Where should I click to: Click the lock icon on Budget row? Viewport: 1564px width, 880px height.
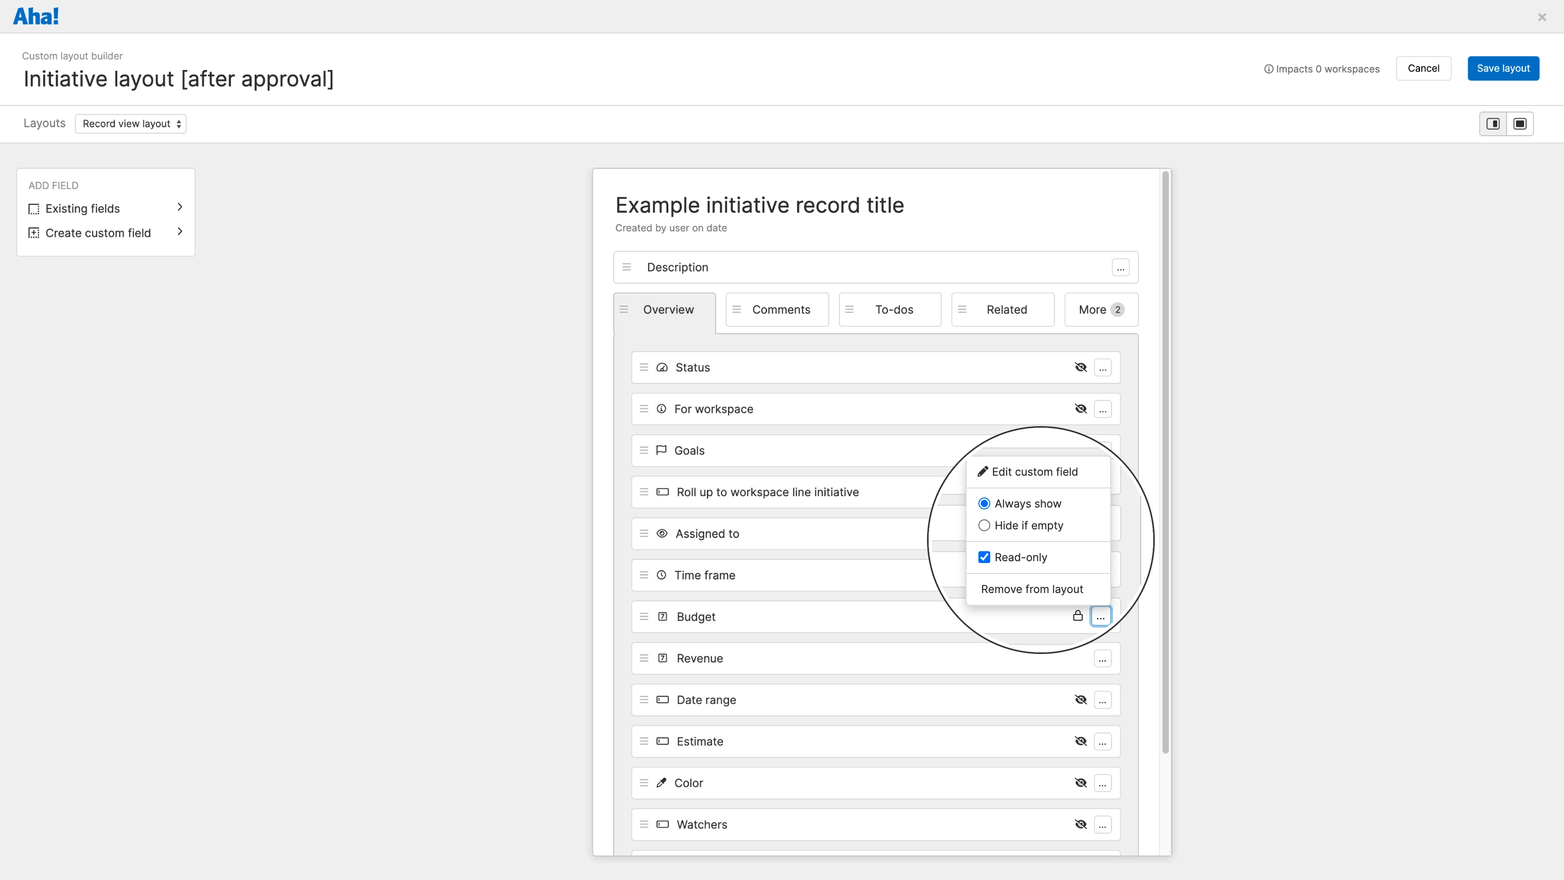[x=1078, y=616]
